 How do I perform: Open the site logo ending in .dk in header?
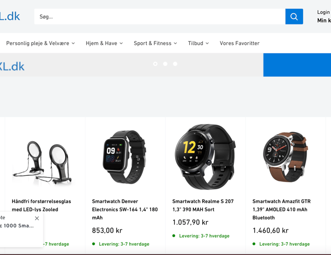[x=10, y=16]
